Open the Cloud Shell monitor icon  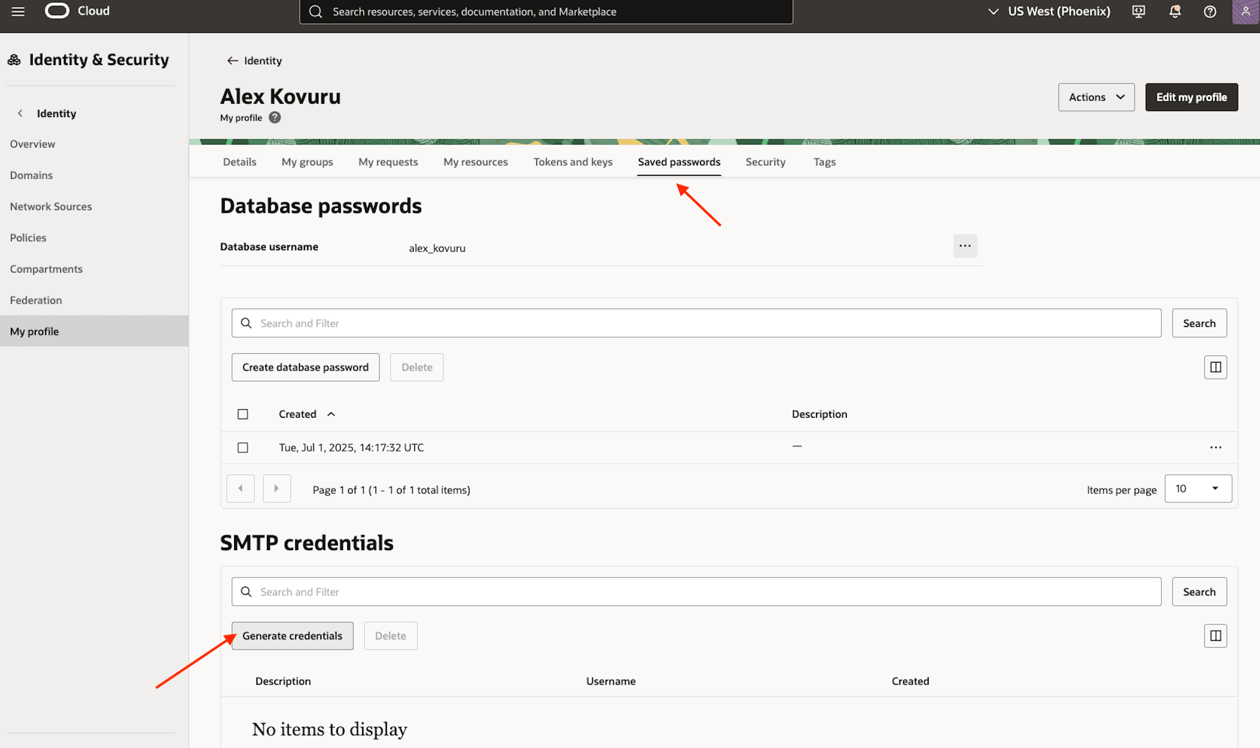pos(1138,11)
